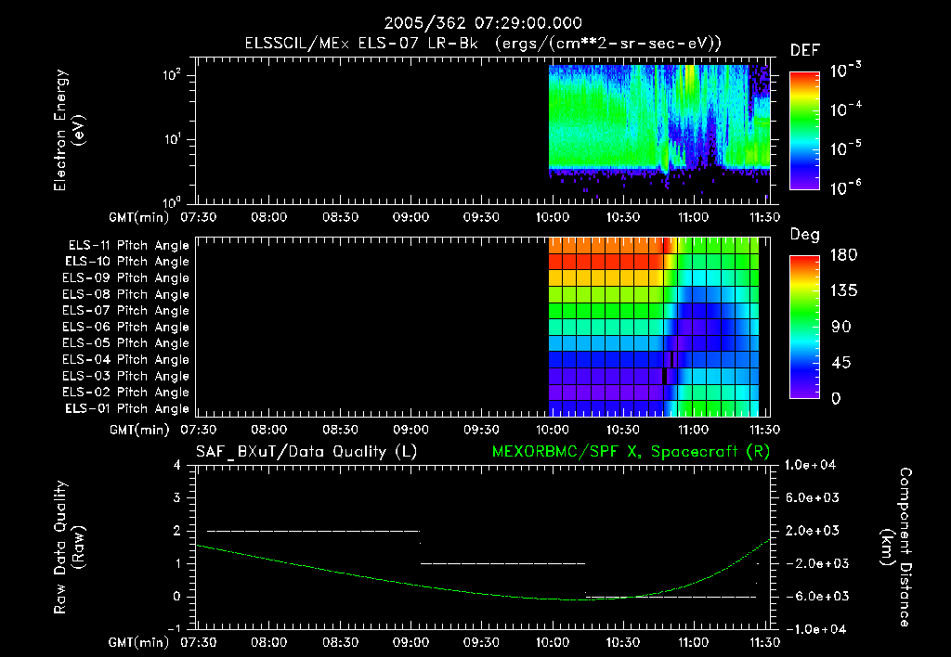Click the 180 tick on Deg color bar
This screenshot has width=951, height=657.
pos(843,255)
